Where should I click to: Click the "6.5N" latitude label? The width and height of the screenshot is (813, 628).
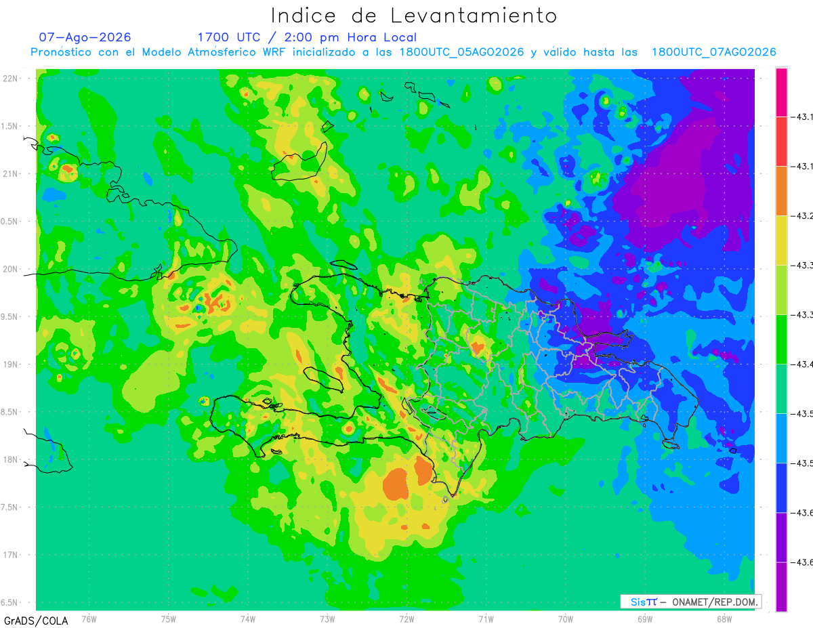[10, 603]
